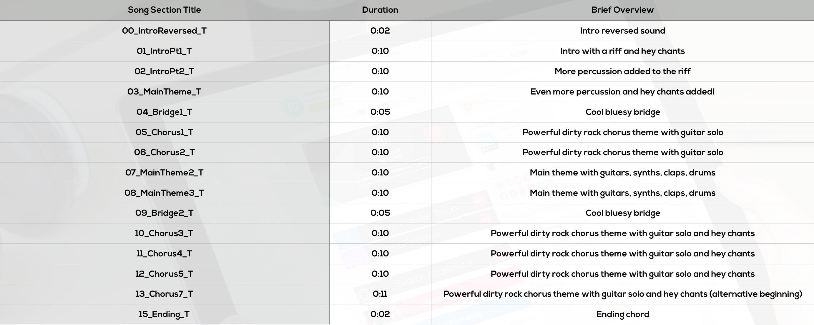This screenshot has height=325, width=814.
Task: Click the Brief Overview column header
Action: coord(622,10)
